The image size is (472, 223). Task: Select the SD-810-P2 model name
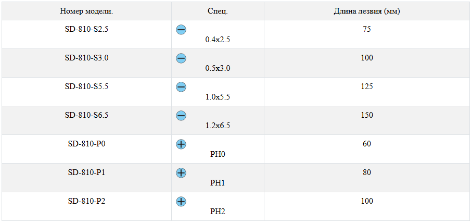(86, 201)
